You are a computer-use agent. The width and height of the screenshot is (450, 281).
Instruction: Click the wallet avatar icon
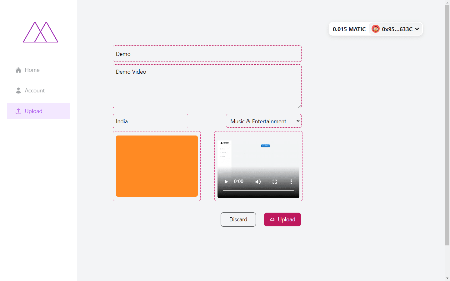tap(376, 29)
